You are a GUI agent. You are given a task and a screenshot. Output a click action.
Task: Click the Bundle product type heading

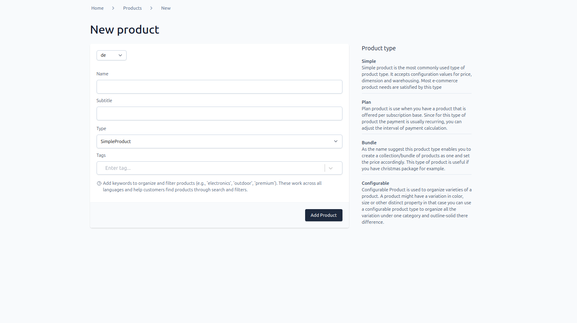369,143
